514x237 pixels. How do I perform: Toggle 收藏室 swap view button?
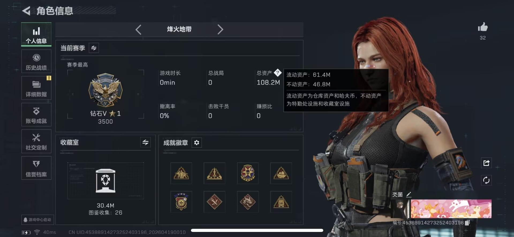(145, 142)
